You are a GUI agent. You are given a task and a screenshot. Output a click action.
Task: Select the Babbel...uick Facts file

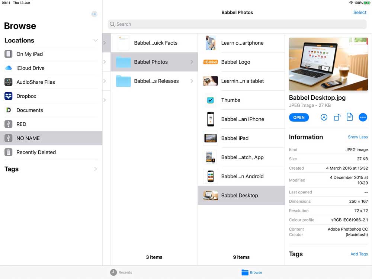click(154, 43)
